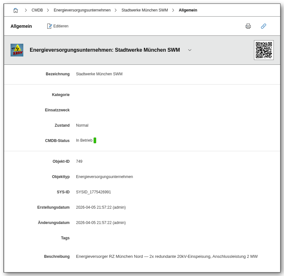Click the chevron after the CMDB breadcrumb
Viewport: 284px width, 276px height.
coord(48,10)
